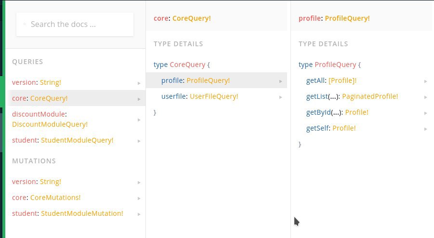
Task: Open the PaginatedProfile! type link
Action: pos(370,96)
